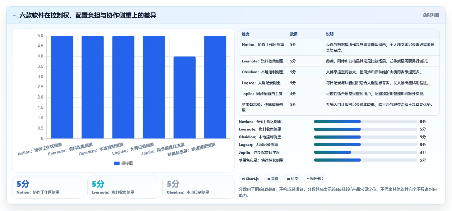Click the panel title '六款软件在控制权…差异'
Viewport: 452px width, 211px height.
pos(88,15)
